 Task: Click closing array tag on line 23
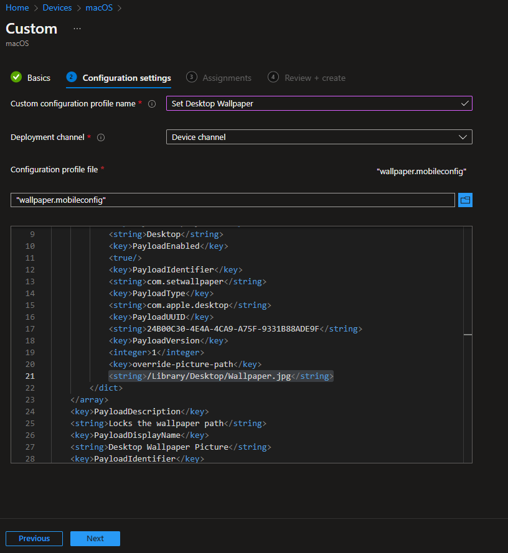pos(89,399)
